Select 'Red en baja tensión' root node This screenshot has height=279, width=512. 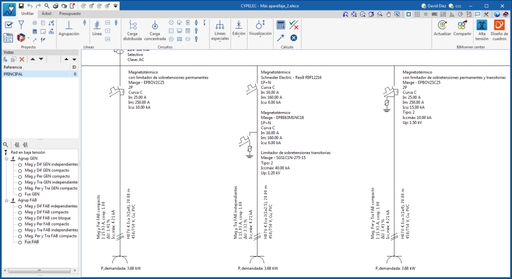pyautogui.click(x=28, y=152)
